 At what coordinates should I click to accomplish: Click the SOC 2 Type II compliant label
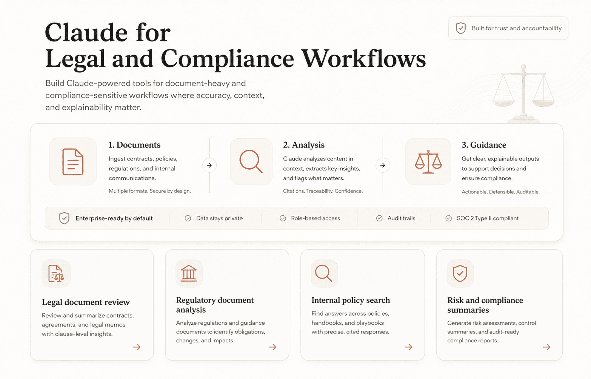click(x=488, y=218)
